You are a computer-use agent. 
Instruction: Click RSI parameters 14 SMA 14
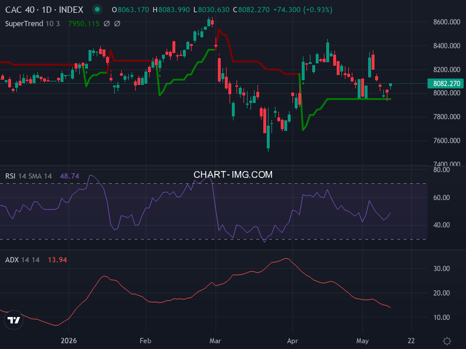click(35, 176)
